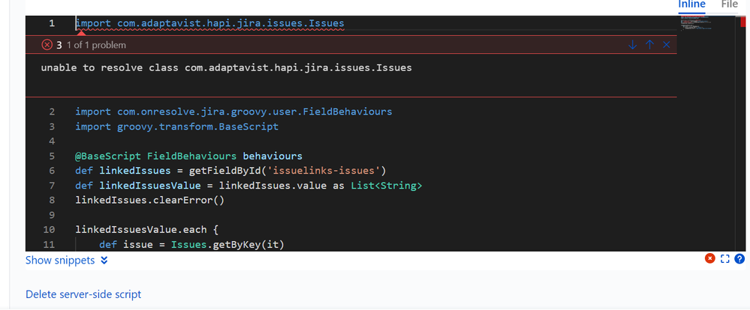
Task: Click the import groovy.transform.BaseScript line
Action: 177,127
